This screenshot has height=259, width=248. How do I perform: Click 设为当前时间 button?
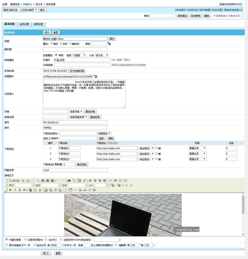click(77, 71)
